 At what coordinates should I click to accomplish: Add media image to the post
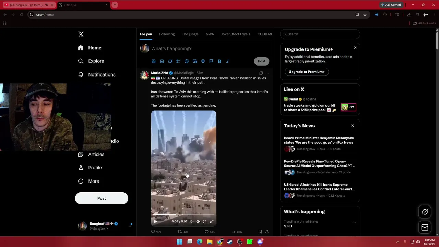[154, 61]
